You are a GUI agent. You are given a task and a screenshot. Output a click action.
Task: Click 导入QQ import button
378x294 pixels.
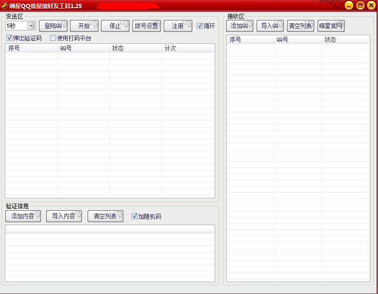coord(270,26)
